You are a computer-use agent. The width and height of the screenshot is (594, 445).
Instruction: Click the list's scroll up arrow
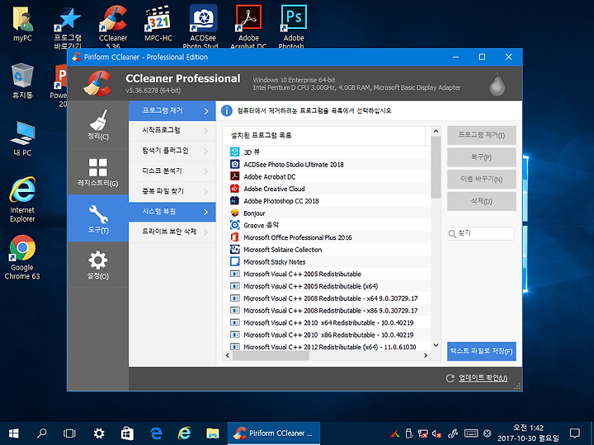click(436, 131)
